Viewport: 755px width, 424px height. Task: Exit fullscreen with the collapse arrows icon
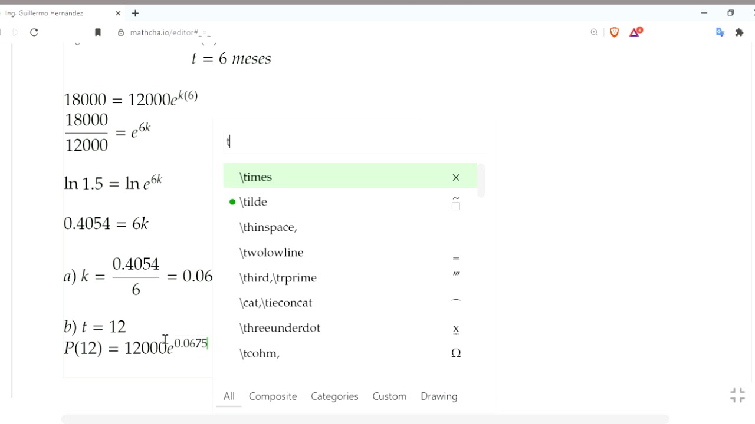click(x=737, y=395)
